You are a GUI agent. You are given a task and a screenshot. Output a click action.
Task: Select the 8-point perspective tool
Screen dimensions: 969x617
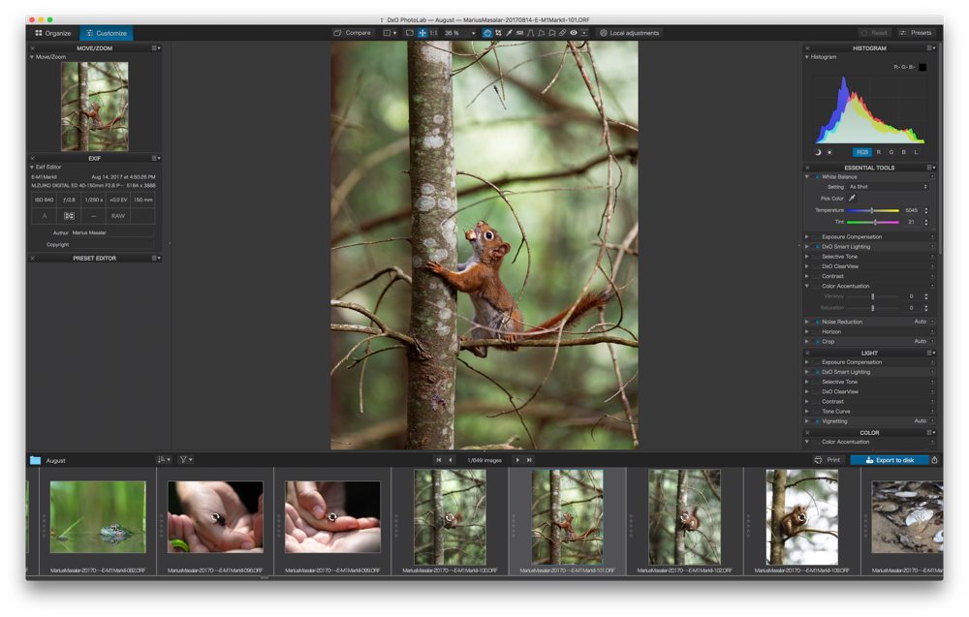(x=552, y=33)
